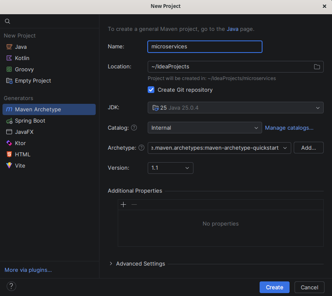Open the Archetype help question mark
Viewport: 332px width, 296px height.
(141, 148)
